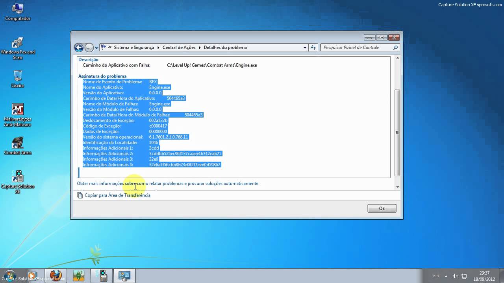Go to Central de Ações breadcrumb
The width and height of the screenshot is (504, 283).
[179, 48]
